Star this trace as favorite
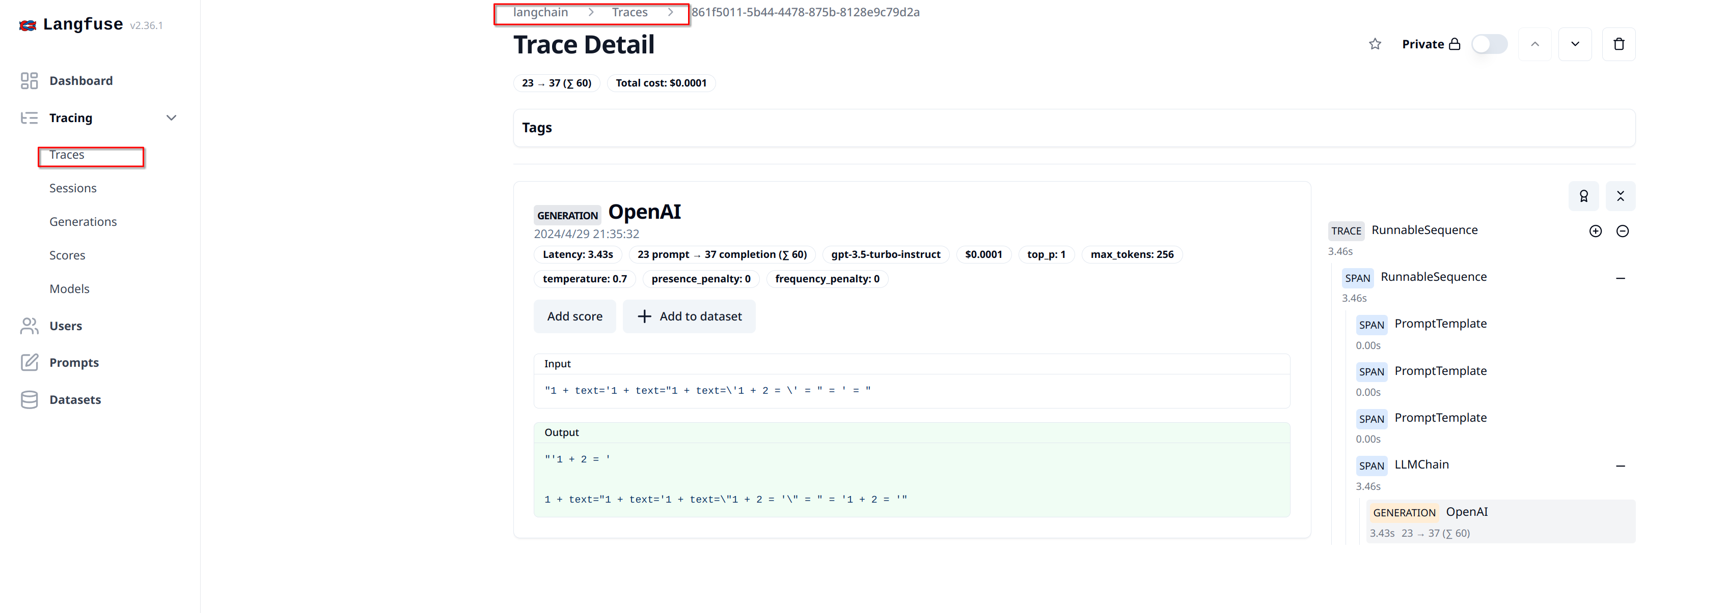This screenshot has width=1728, height=613. pos(1375,44)
